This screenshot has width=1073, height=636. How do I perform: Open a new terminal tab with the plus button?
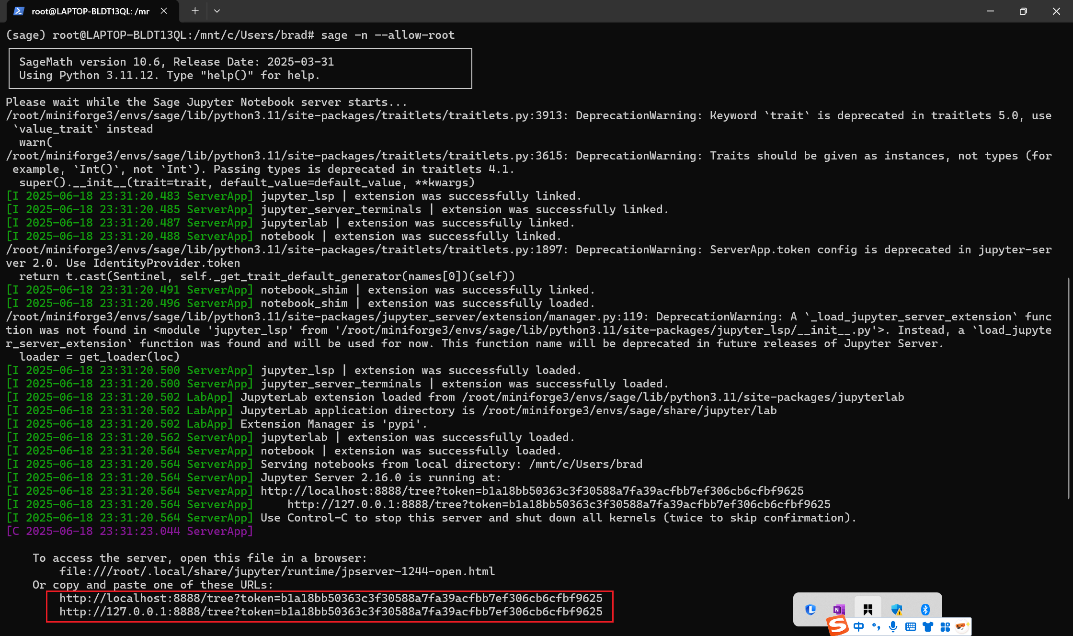tap(194, 11)
